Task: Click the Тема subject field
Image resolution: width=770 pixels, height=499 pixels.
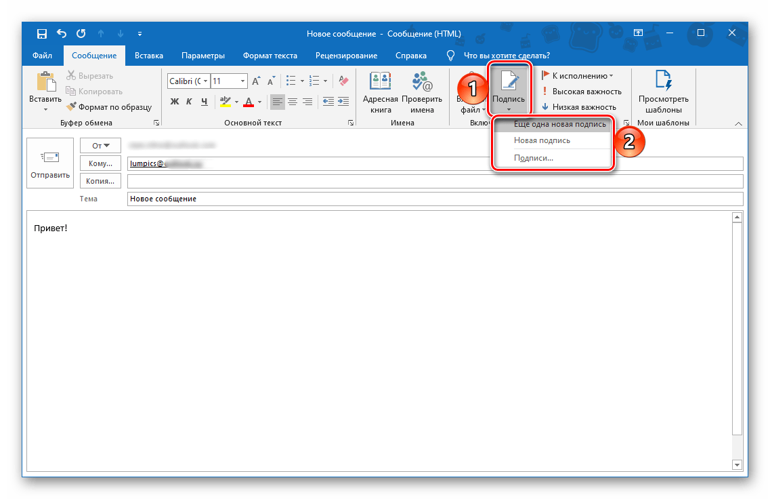Action: click(435, 199)
